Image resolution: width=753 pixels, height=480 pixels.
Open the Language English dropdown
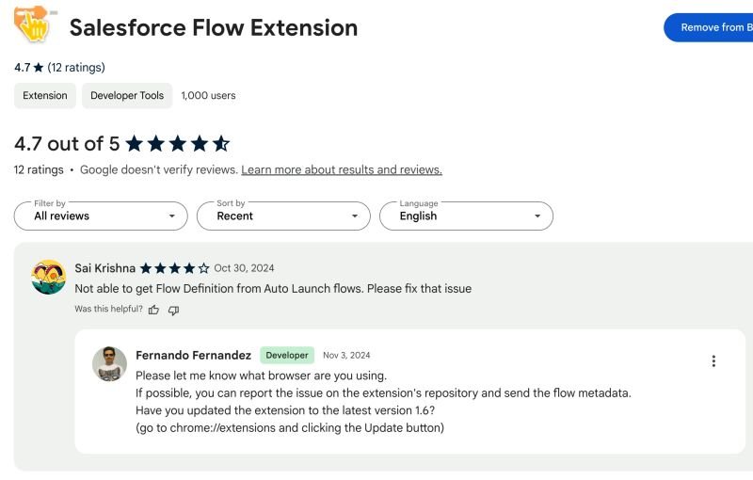click(466, 216)
